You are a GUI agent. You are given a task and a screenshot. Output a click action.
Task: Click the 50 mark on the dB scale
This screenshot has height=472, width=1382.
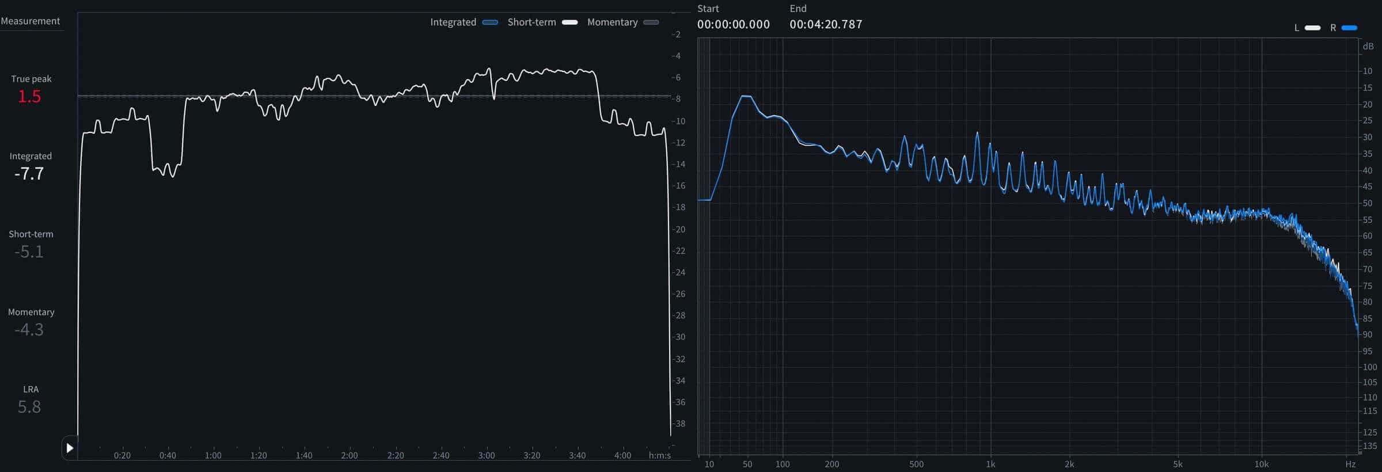[1367, 203]
